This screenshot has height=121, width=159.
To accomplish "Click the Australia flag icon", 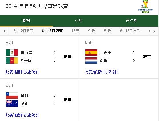I will [x=12, y=104].
